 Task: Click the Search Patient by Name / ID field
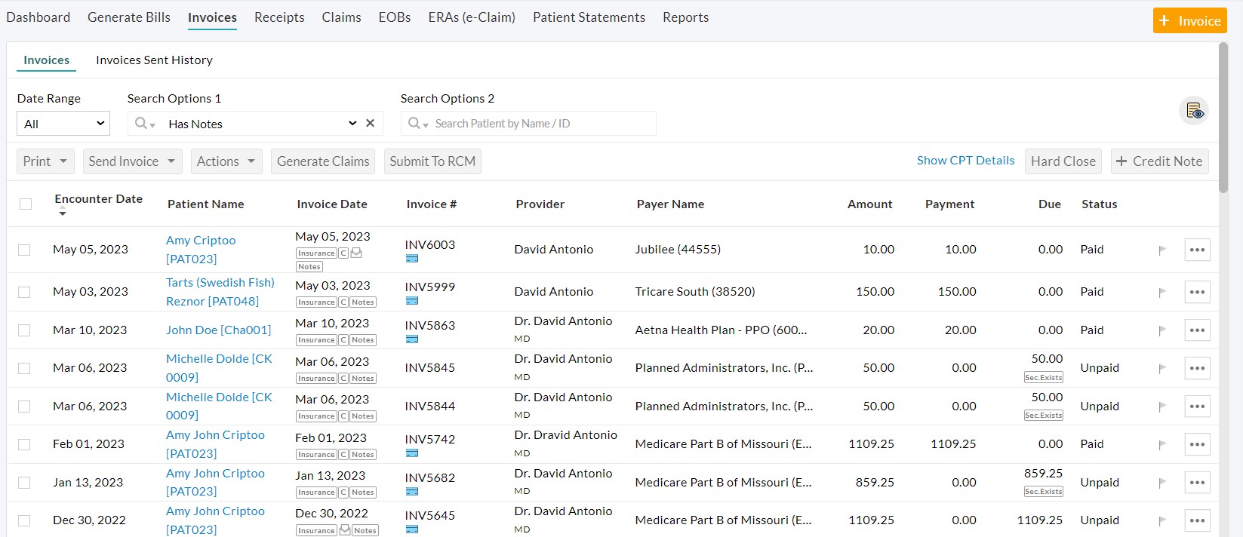coord(536,124)
